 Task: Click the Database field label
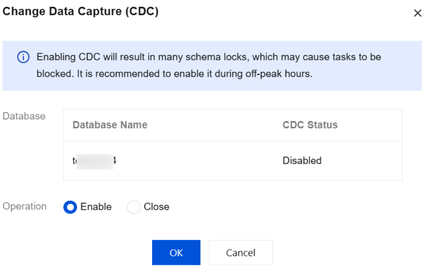(x=24, y=116)
